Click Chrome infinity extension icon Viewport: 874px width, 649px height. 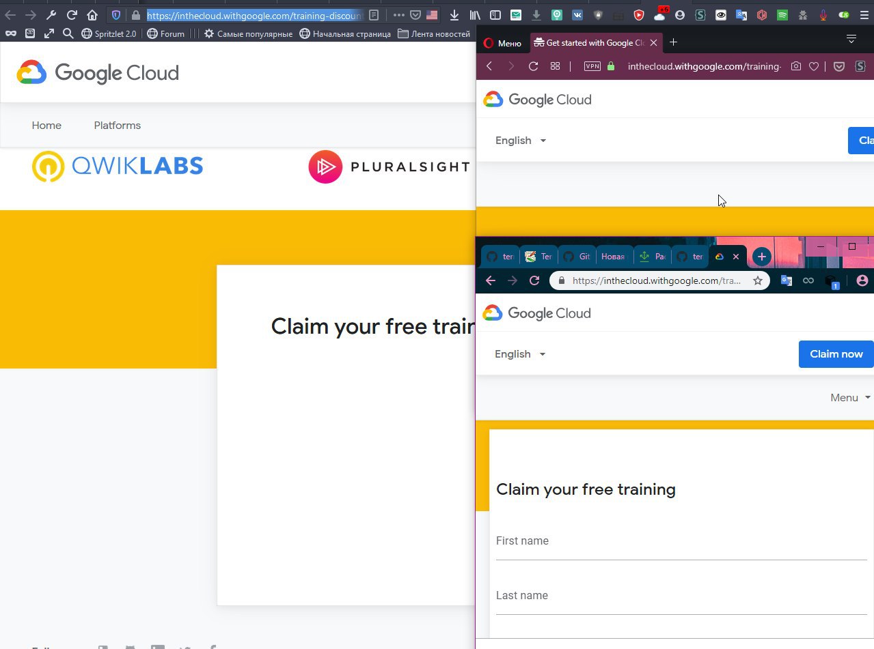click(808, 280)
